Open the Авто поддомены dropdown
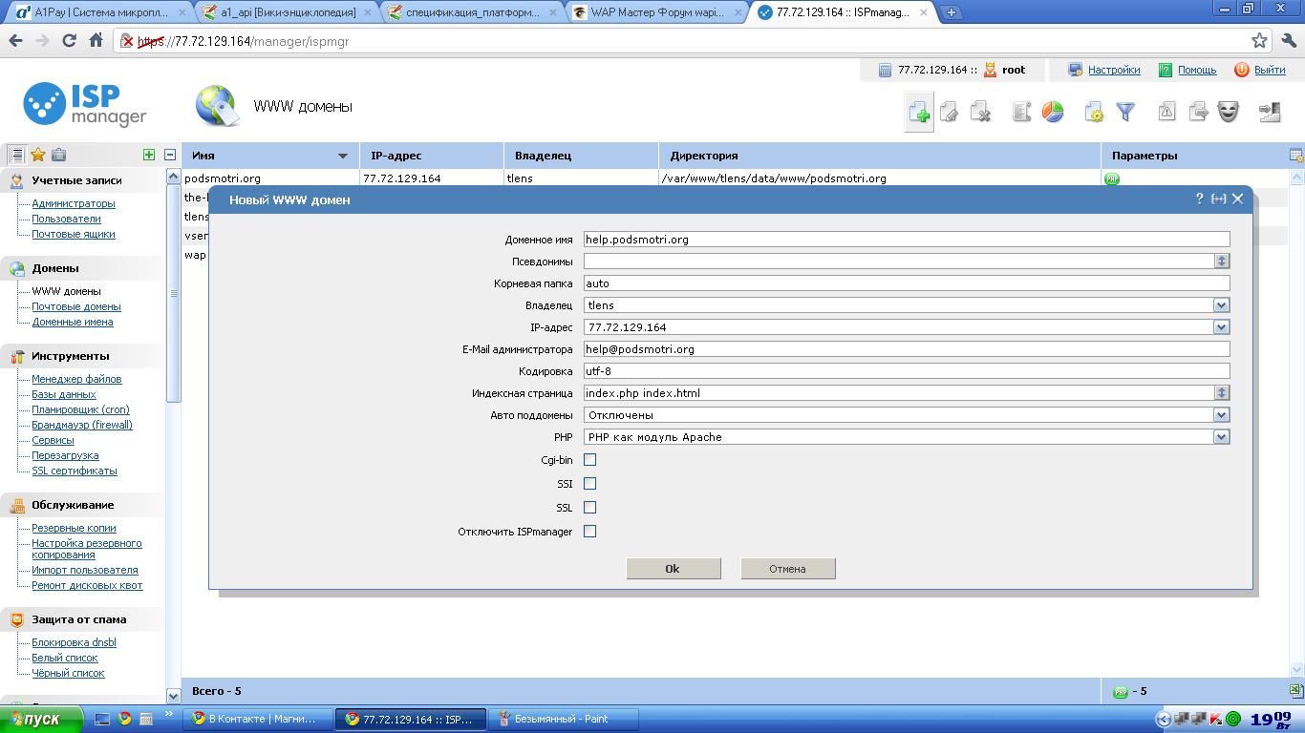 click(1220, 415)
